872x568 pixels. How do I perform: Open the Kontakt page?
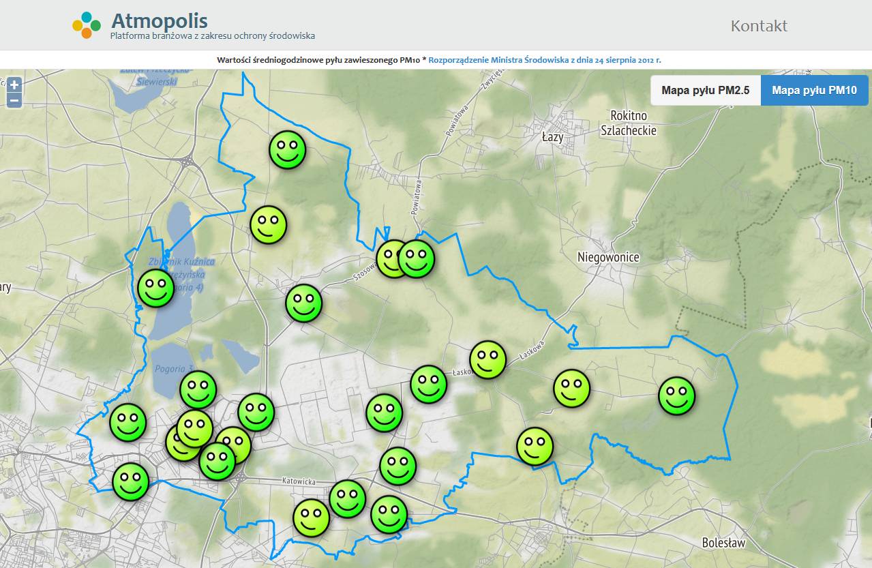click(759, 26)
